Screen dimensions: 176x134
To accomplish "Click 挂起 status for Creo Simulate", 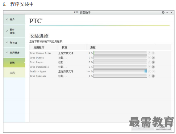I will coord(62,76).
